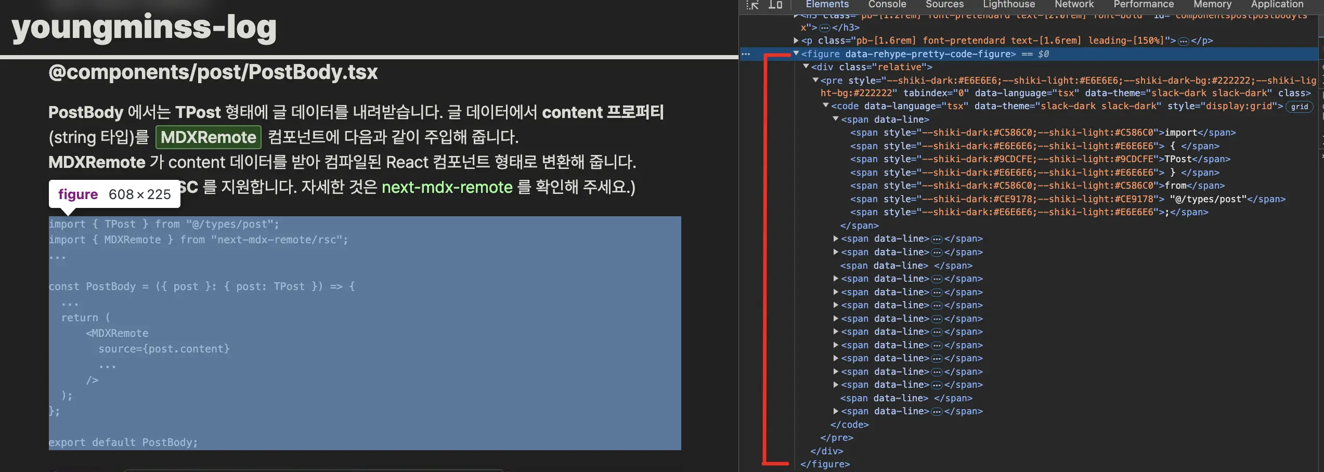1324x472 pixels.
Task: Open the Network panel in DevTools
Action: (x=1073, y=4)
